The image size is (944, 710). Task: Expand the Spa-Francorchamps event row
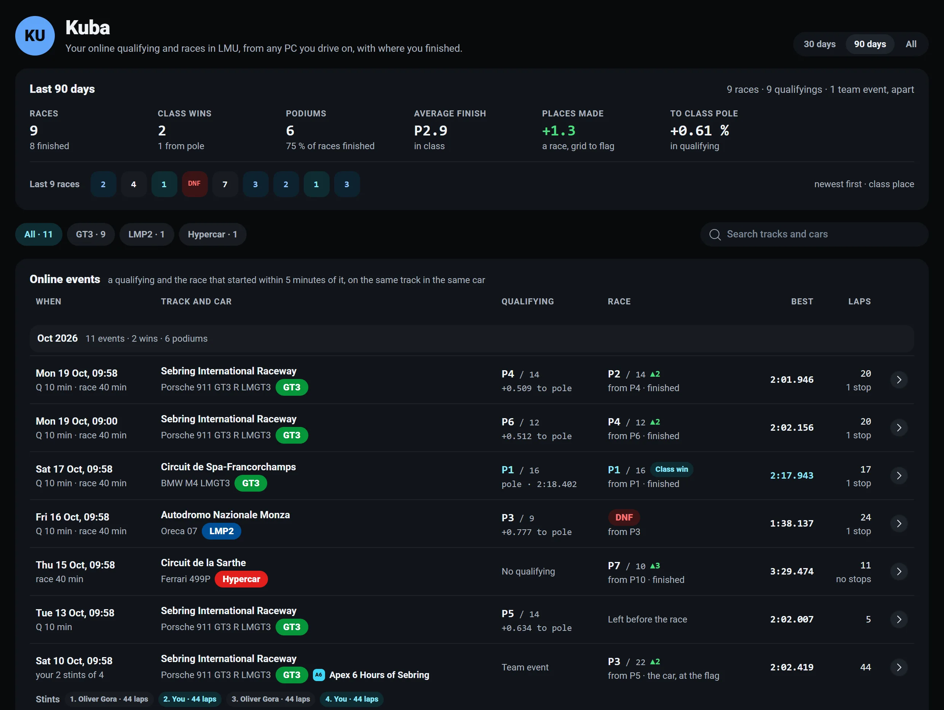(899, 476)
